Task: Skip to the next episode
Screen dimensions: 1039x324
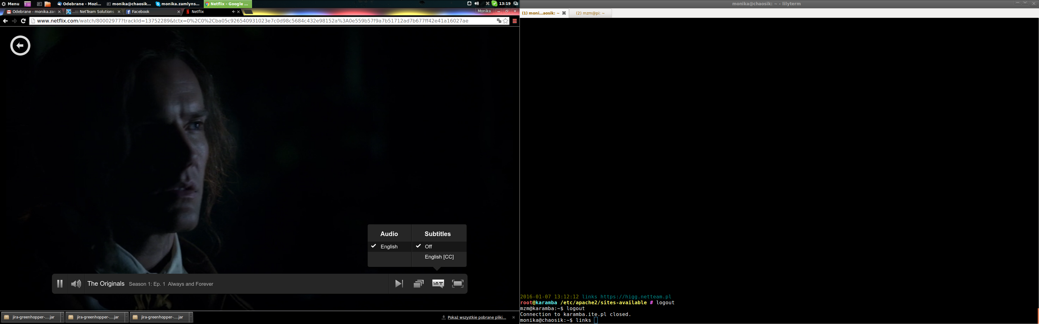Action: pos(399,284)
